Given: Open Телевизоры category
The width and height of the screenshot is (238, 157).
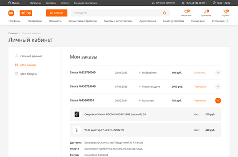Looking at the screenshot, I should [35, 21].
